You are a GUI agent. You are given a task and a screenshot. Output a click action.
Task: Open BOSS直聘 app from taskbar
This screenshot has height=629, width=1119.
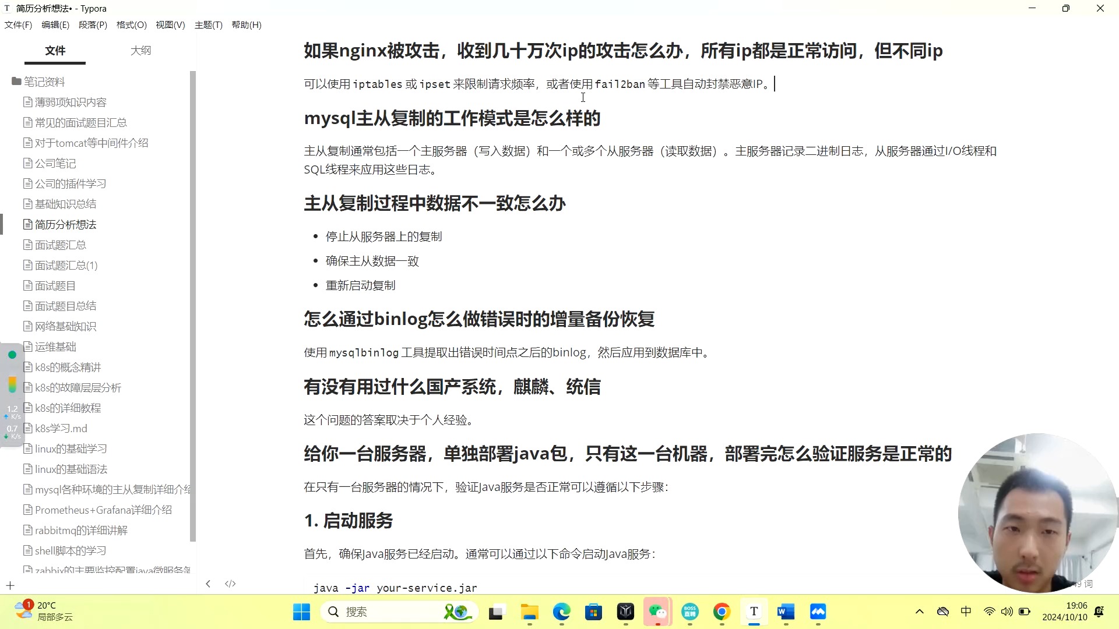(x=690, y=612)
